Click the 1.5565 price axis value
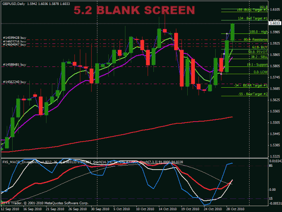 click(275, 111)
